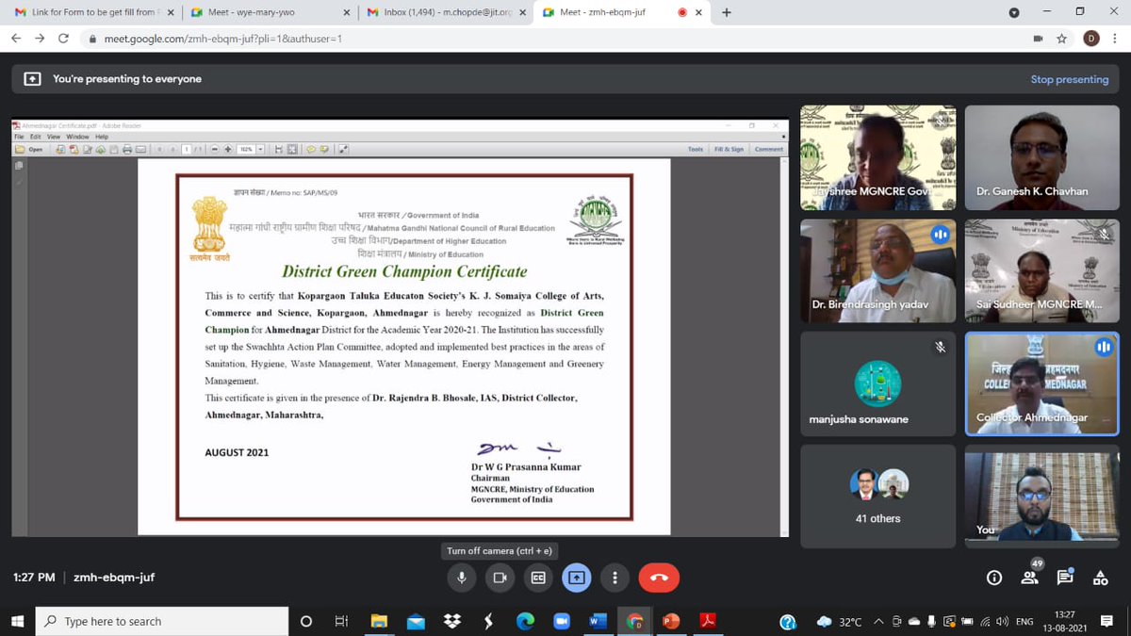Click Adobe Reader zoom out minus
The width and height of the screenshot is (1131, 636).
pos(215,149)
